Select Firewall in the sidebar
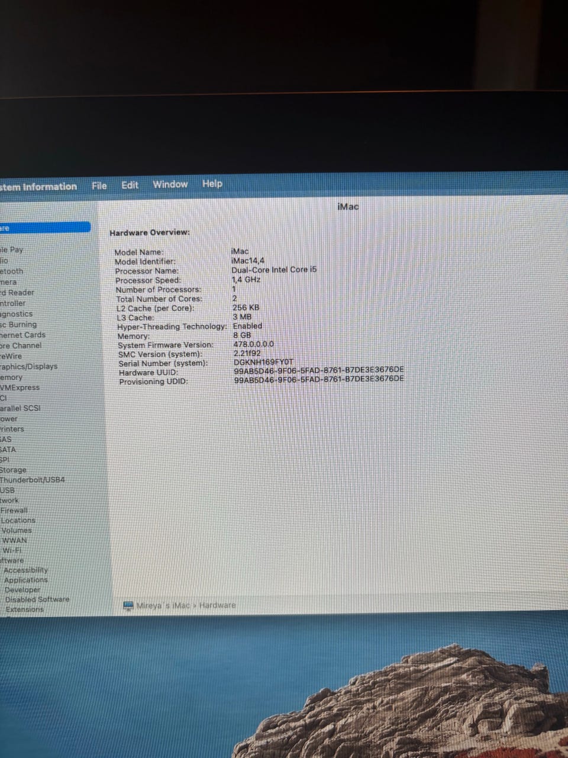This screenshot has height=758, width=568. (14, 510)
